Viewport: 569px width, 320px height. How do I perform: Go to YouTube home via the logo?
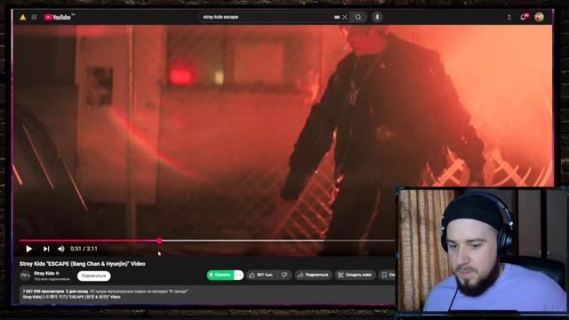click(58, 17)
